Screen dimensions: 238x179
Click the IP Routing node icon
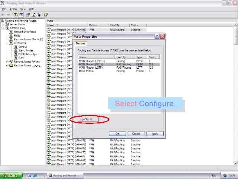11,43
